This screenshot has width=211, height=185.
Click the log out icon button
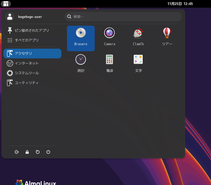[x=17, y=152]
